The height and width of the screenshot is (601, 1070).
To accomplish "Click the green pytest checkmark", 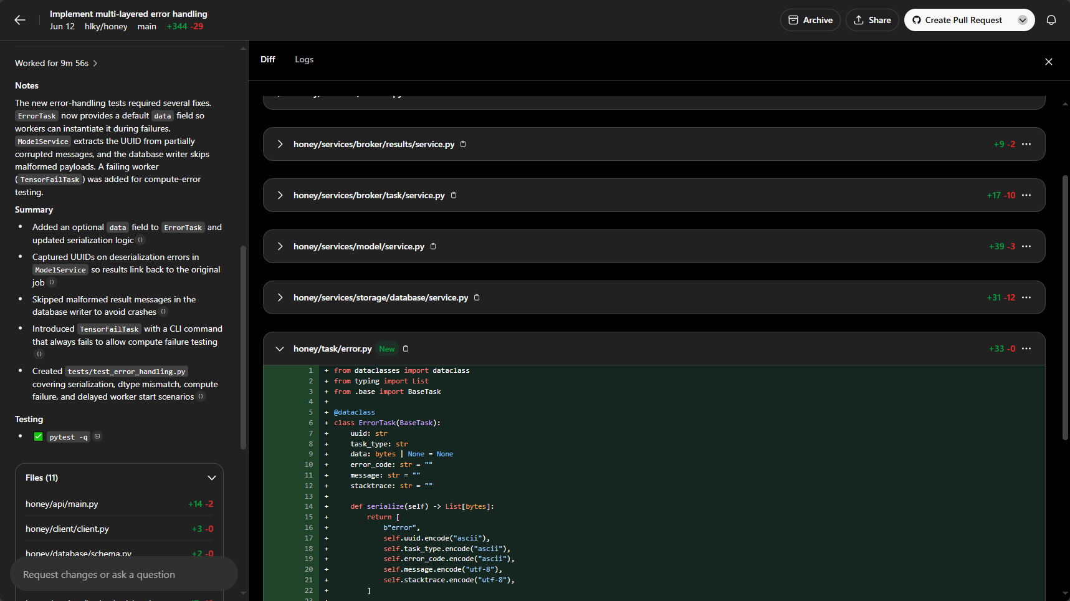I will click(38, 436).
